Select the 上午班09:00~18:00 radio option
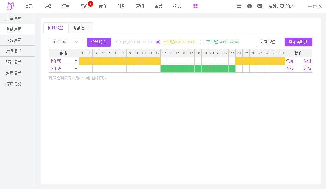 158,42
